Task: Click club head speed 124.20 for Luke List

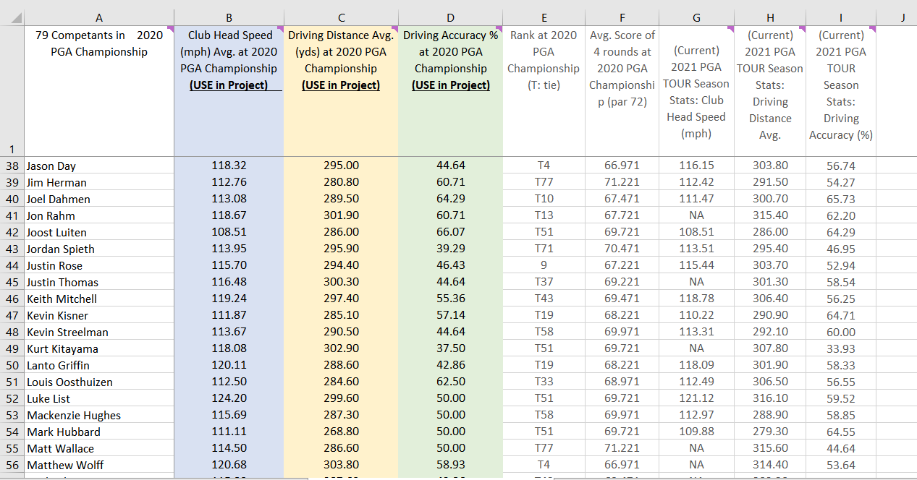Action: tap(229, 398)
